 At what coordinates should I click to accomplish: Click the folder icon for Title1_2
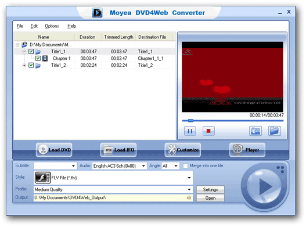coord(38,66)
